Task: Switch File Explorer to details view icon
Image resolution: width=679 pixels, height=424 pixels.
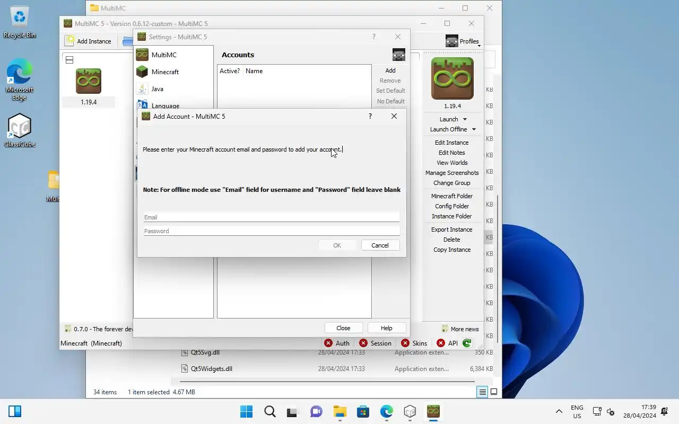Action: pos(482,392)
